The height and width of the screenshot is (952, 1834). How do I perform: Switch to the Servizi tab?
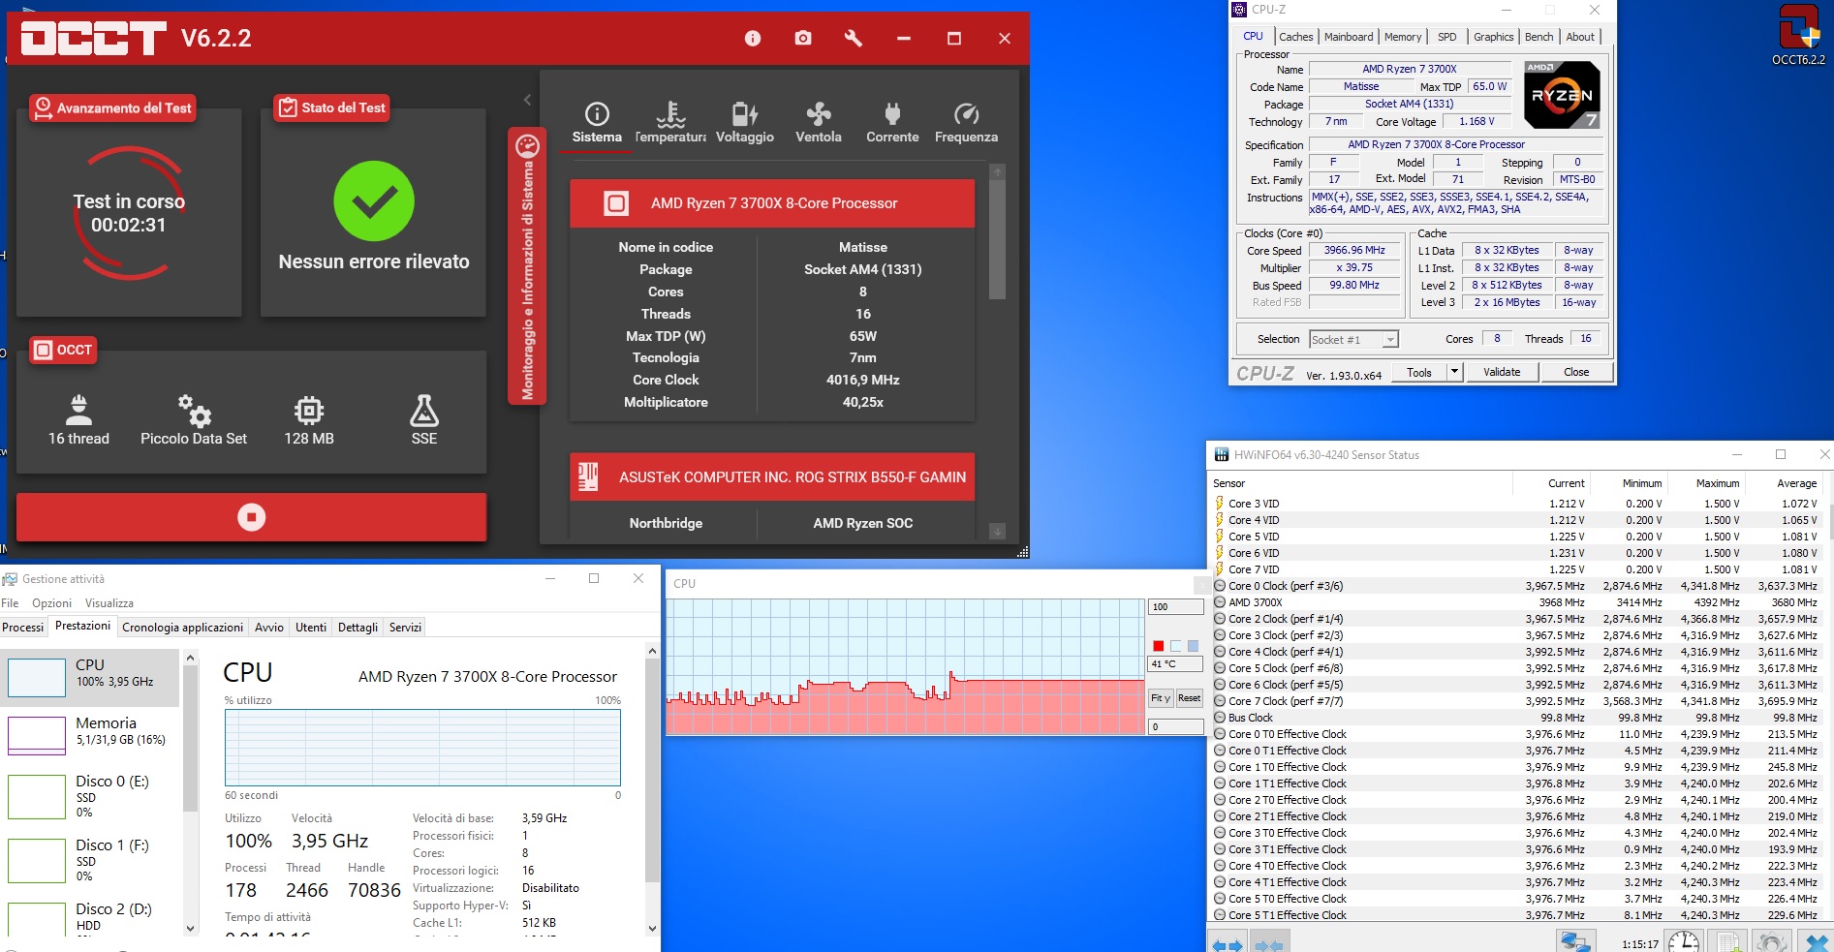tap(405, 628)
